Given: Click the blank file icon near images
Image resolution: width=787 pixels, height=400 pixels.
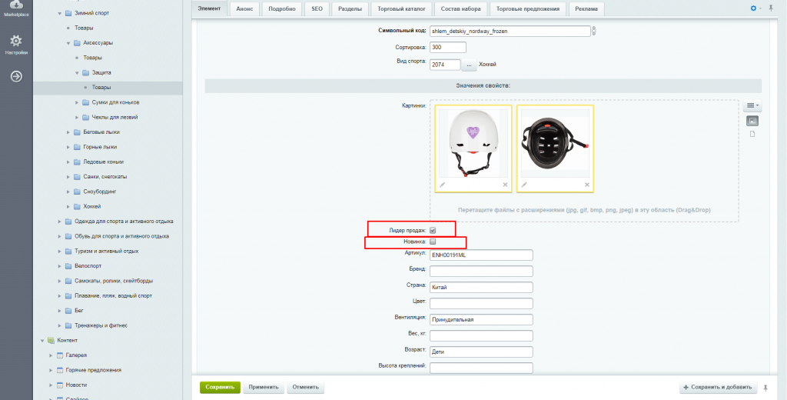Looking at the screenshot, I should pyautogui.click(x=752, y=134).
